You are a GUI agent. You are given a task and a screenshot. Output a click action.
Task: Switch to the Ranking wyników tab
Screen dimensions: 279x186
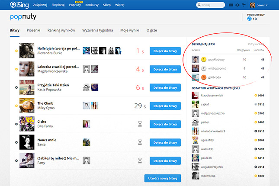point(61,30)
